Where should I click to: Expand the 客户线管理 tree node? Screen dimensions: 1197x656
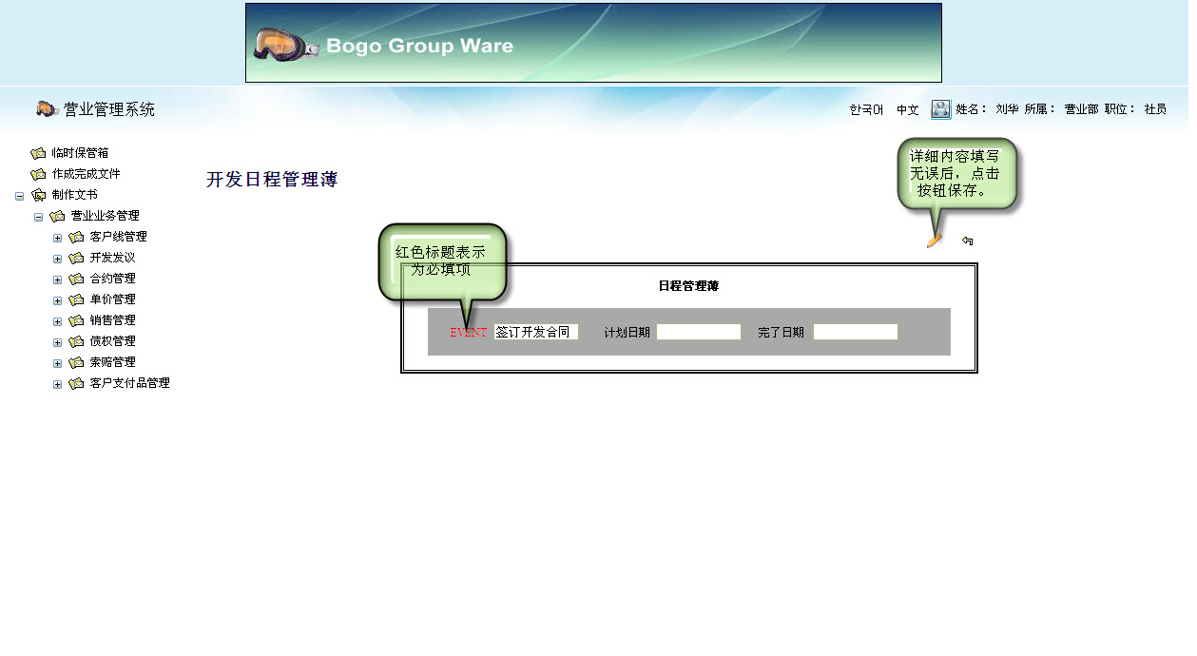pyautogui.click(x=57, y=238)
